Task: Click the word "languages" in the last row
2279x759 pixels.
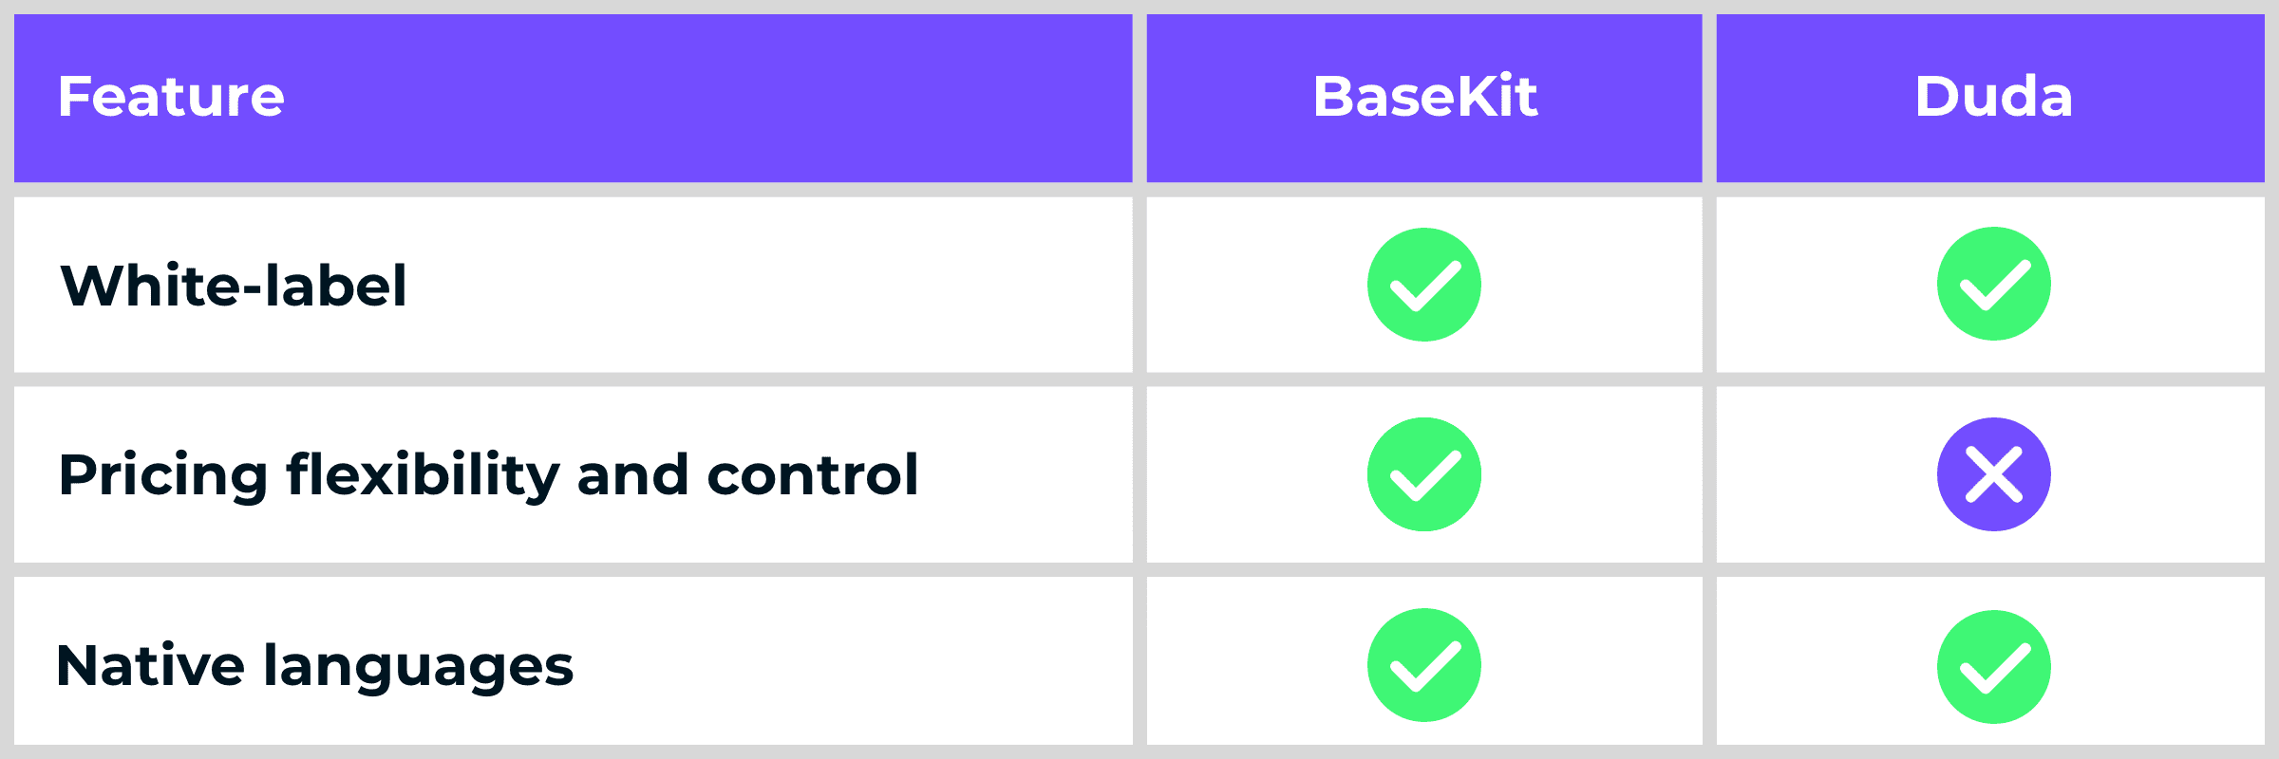Action: point(418,668)
